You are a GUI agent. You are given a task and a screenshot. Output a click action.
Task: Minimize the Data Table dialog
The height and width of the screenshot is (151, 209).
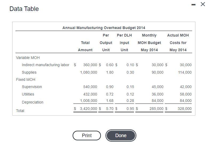point(194,5)
